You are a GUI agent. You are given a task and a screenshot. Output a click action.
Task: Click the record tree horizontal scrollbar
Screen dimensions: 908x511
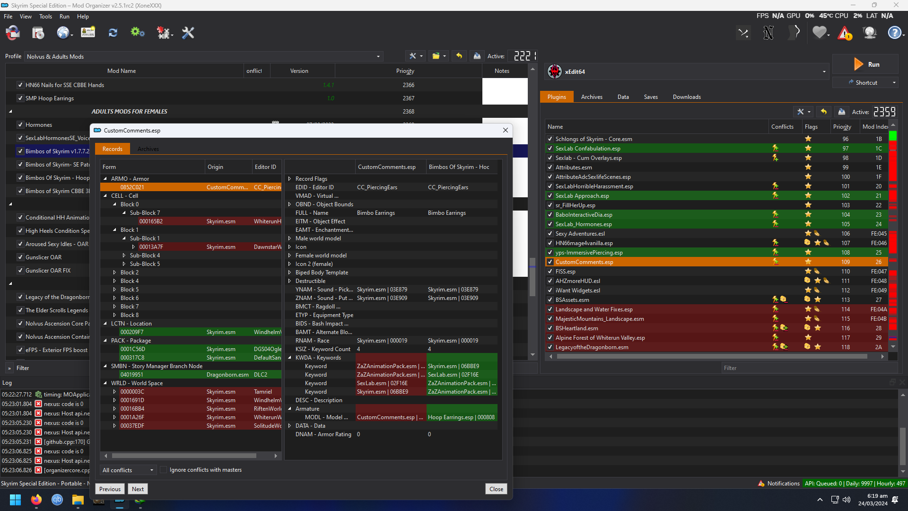(x=184, y=456)
